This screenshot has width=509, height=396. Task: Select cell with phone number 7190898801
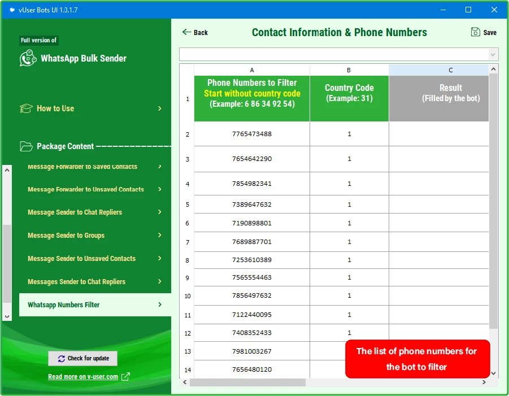(x=252, y=223)
